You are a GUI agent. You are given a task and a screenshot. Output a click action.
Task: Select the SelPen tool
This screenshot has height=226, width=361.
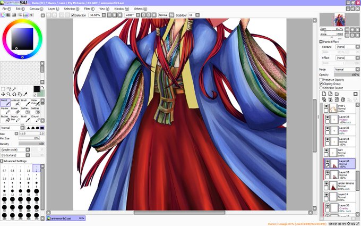tap(25, 111)
